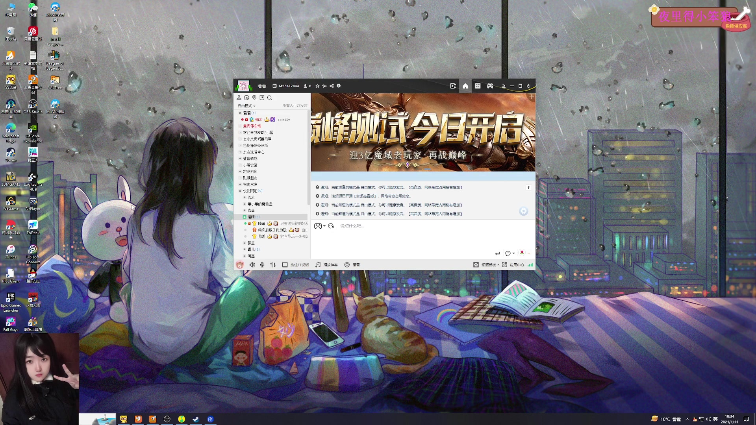Screen dimensions: 756x425
Task: Click the YY channel avatar image
Action: tap(243, 85)
